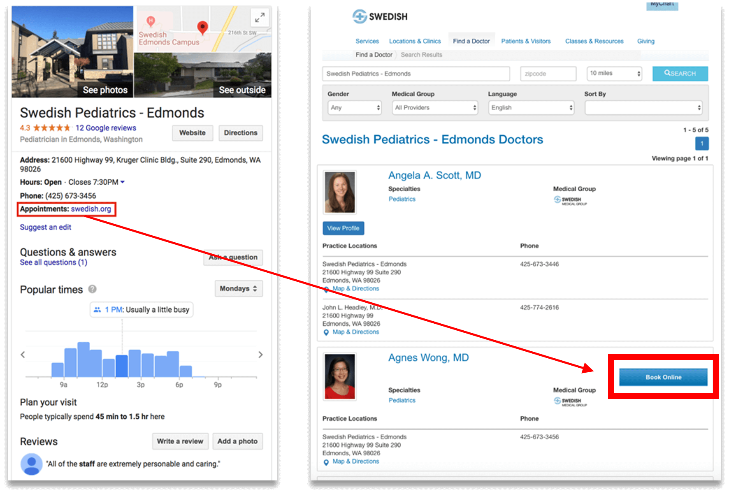Open Map & Directions under Agnes Wong
This screenshot has height=494, width=729.
coord(355,462)
